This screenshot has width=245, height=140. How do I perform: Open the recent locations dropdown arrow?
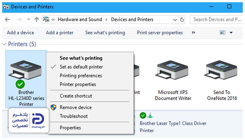[x=28, y=19]
